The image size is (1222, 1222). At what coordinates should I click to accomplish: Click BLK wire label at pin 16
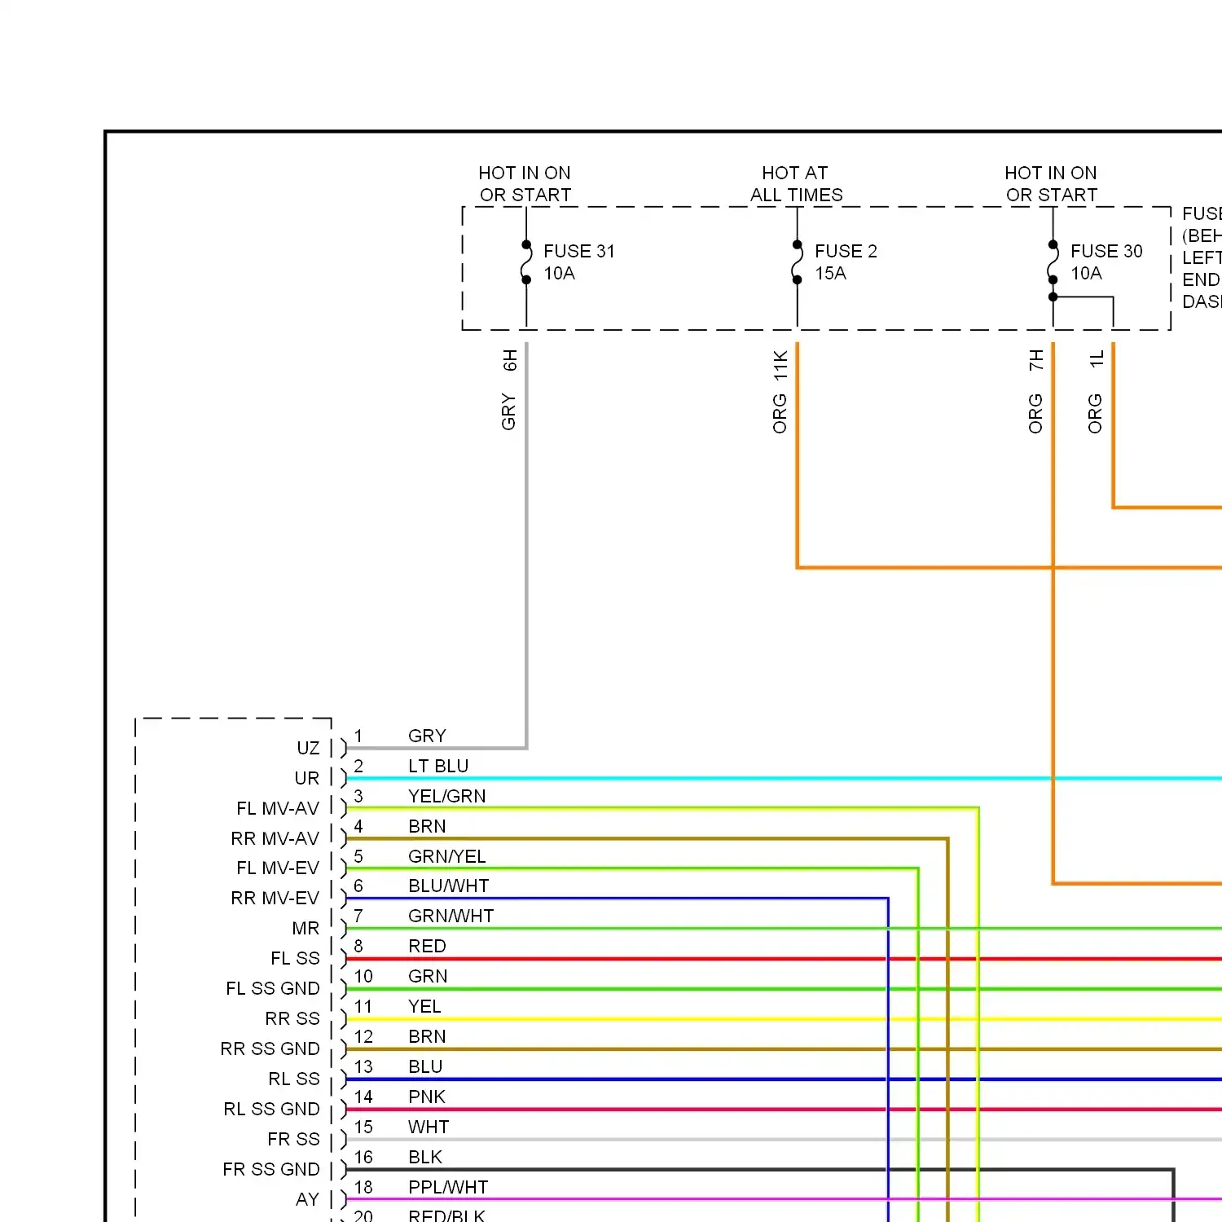[425, 1157]
